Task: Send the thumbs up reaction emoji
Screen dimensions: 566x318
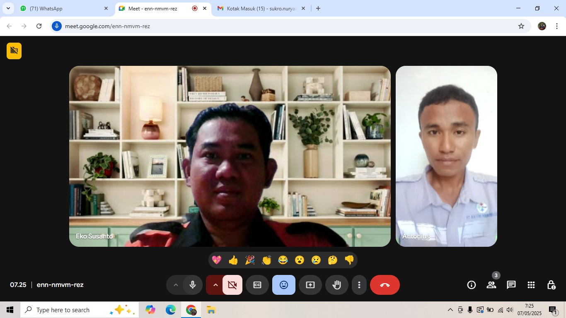Action: tap(233, 260)
